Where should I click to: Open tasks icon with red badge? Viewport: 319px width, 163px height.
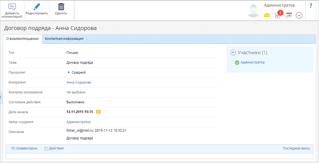pyautogui.click(x=278, y=16)
